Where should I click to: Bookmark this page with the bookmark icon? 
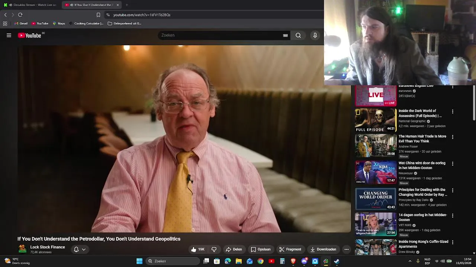pyautogui.click(x=98, y=15)
